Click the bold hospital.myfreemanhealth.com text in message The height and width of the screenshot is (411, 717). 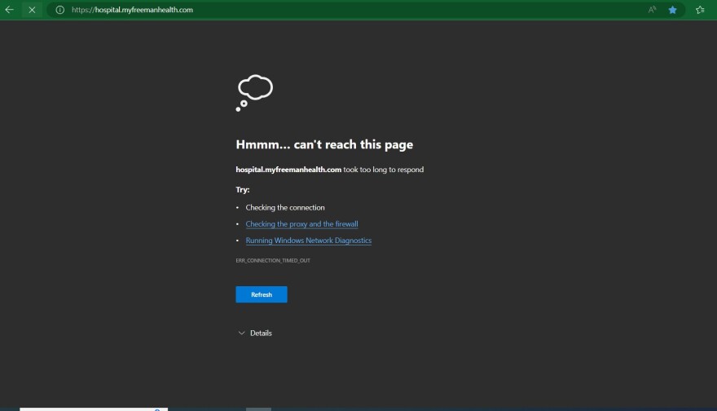pyautogui.click(x=288, y=170)
